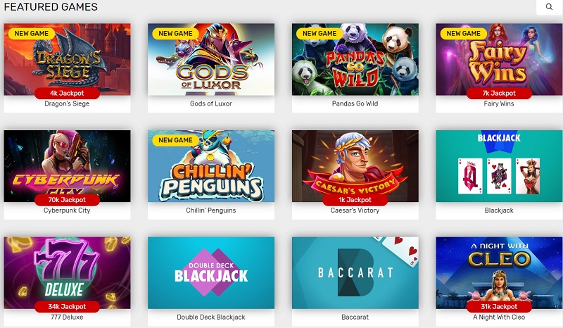Open the Cyberpunk City game thumbnail
This screenshot has width=563, height=328.
click(x=67, y=166)
